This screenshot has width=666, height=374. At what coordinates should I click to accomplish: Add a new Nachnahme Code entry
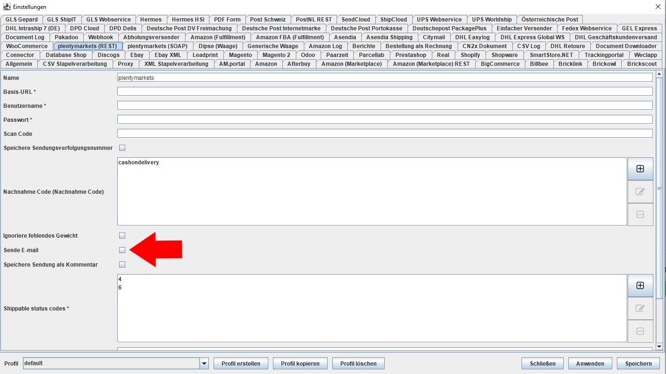640,169
